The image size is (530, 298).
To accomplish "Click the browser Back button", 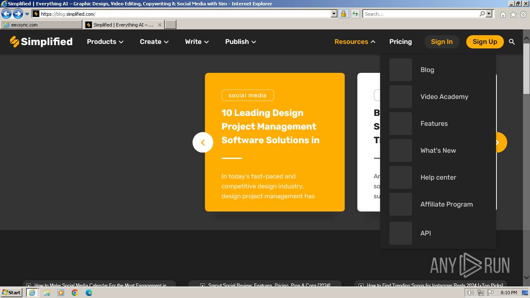I will pyautogui.click(x=6, y=14).
